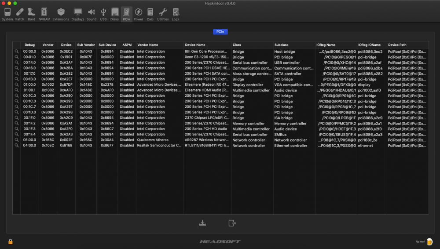Select the 'Ellesmere HDMI Audio' device cell
This screenshot has width=440, height=249.
pyautogui.click(x=207, y=90)
